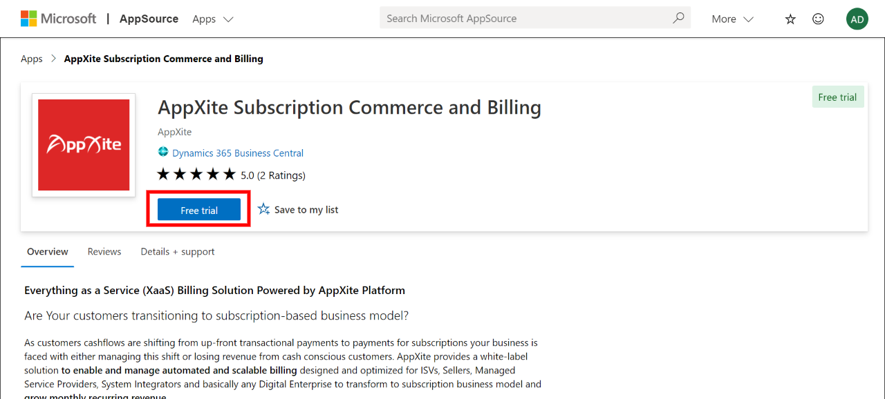Switch to the Reviews tab

(104, 252)
